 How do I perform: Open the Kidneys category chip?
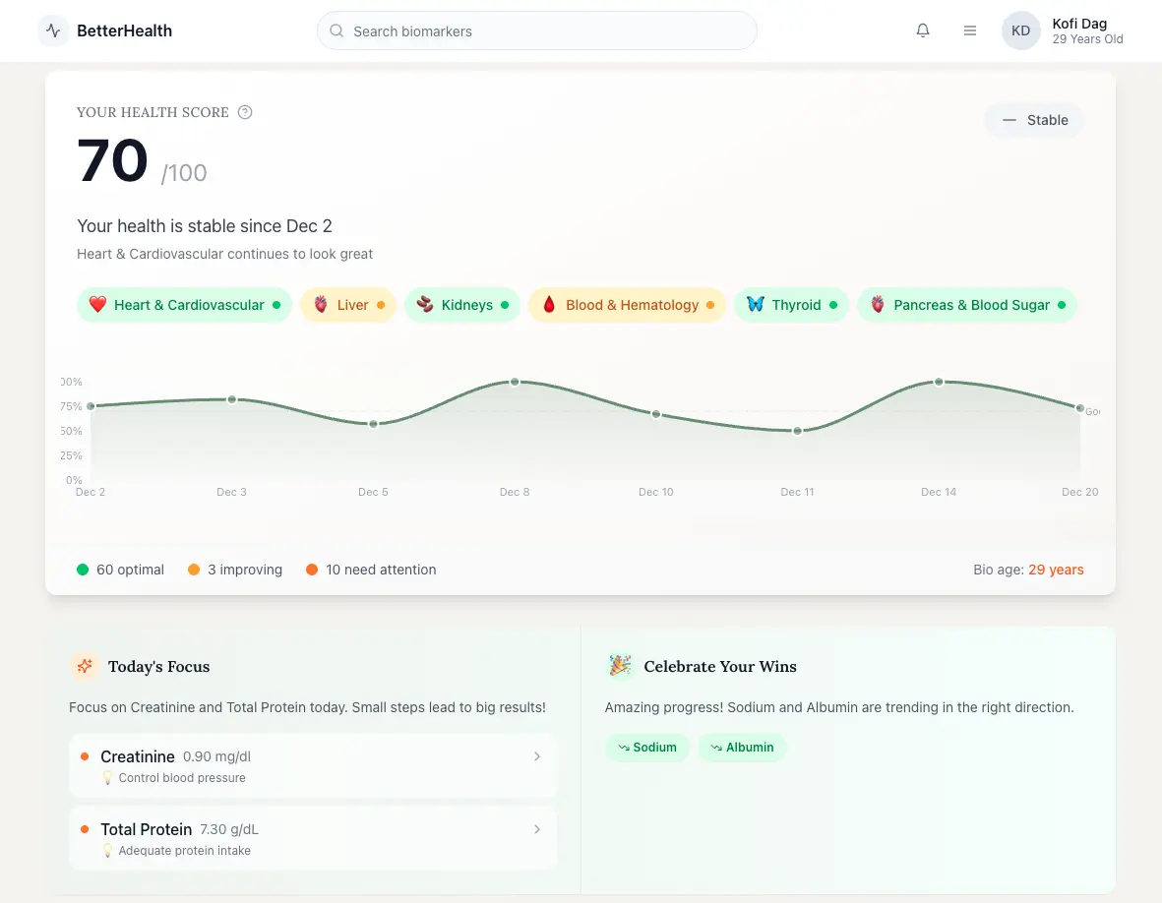click(461, 305)
